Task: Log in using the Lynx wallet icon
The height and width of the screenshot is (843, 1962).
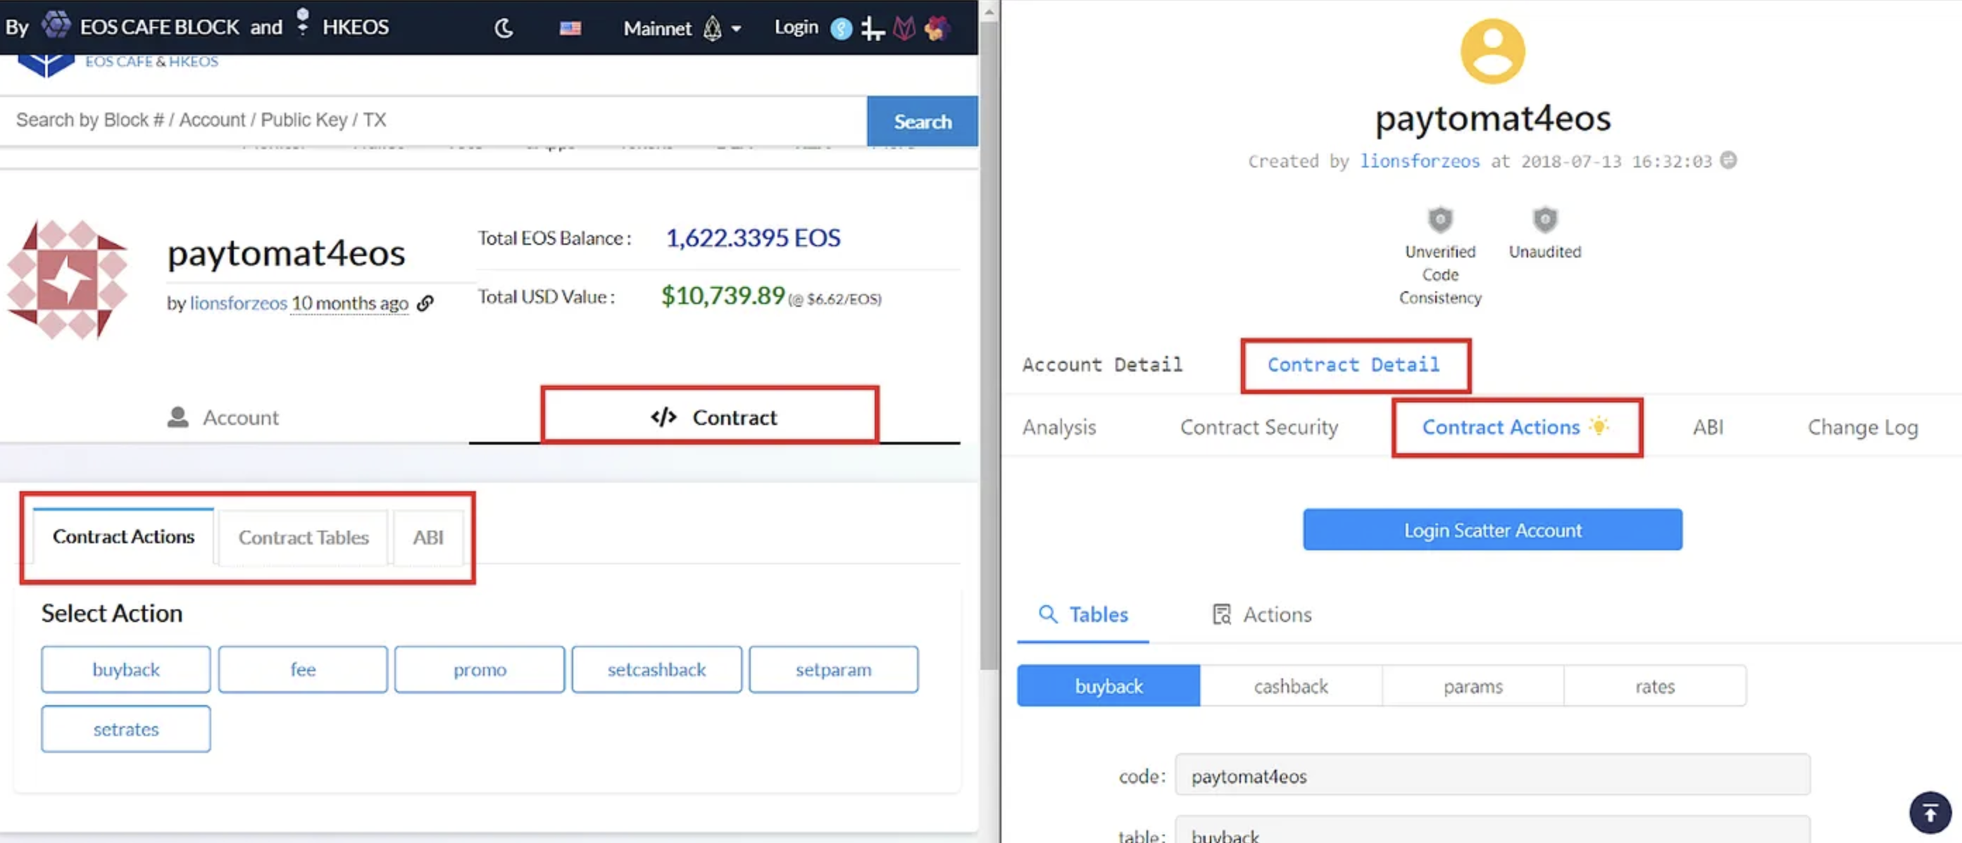Action: 904,29
